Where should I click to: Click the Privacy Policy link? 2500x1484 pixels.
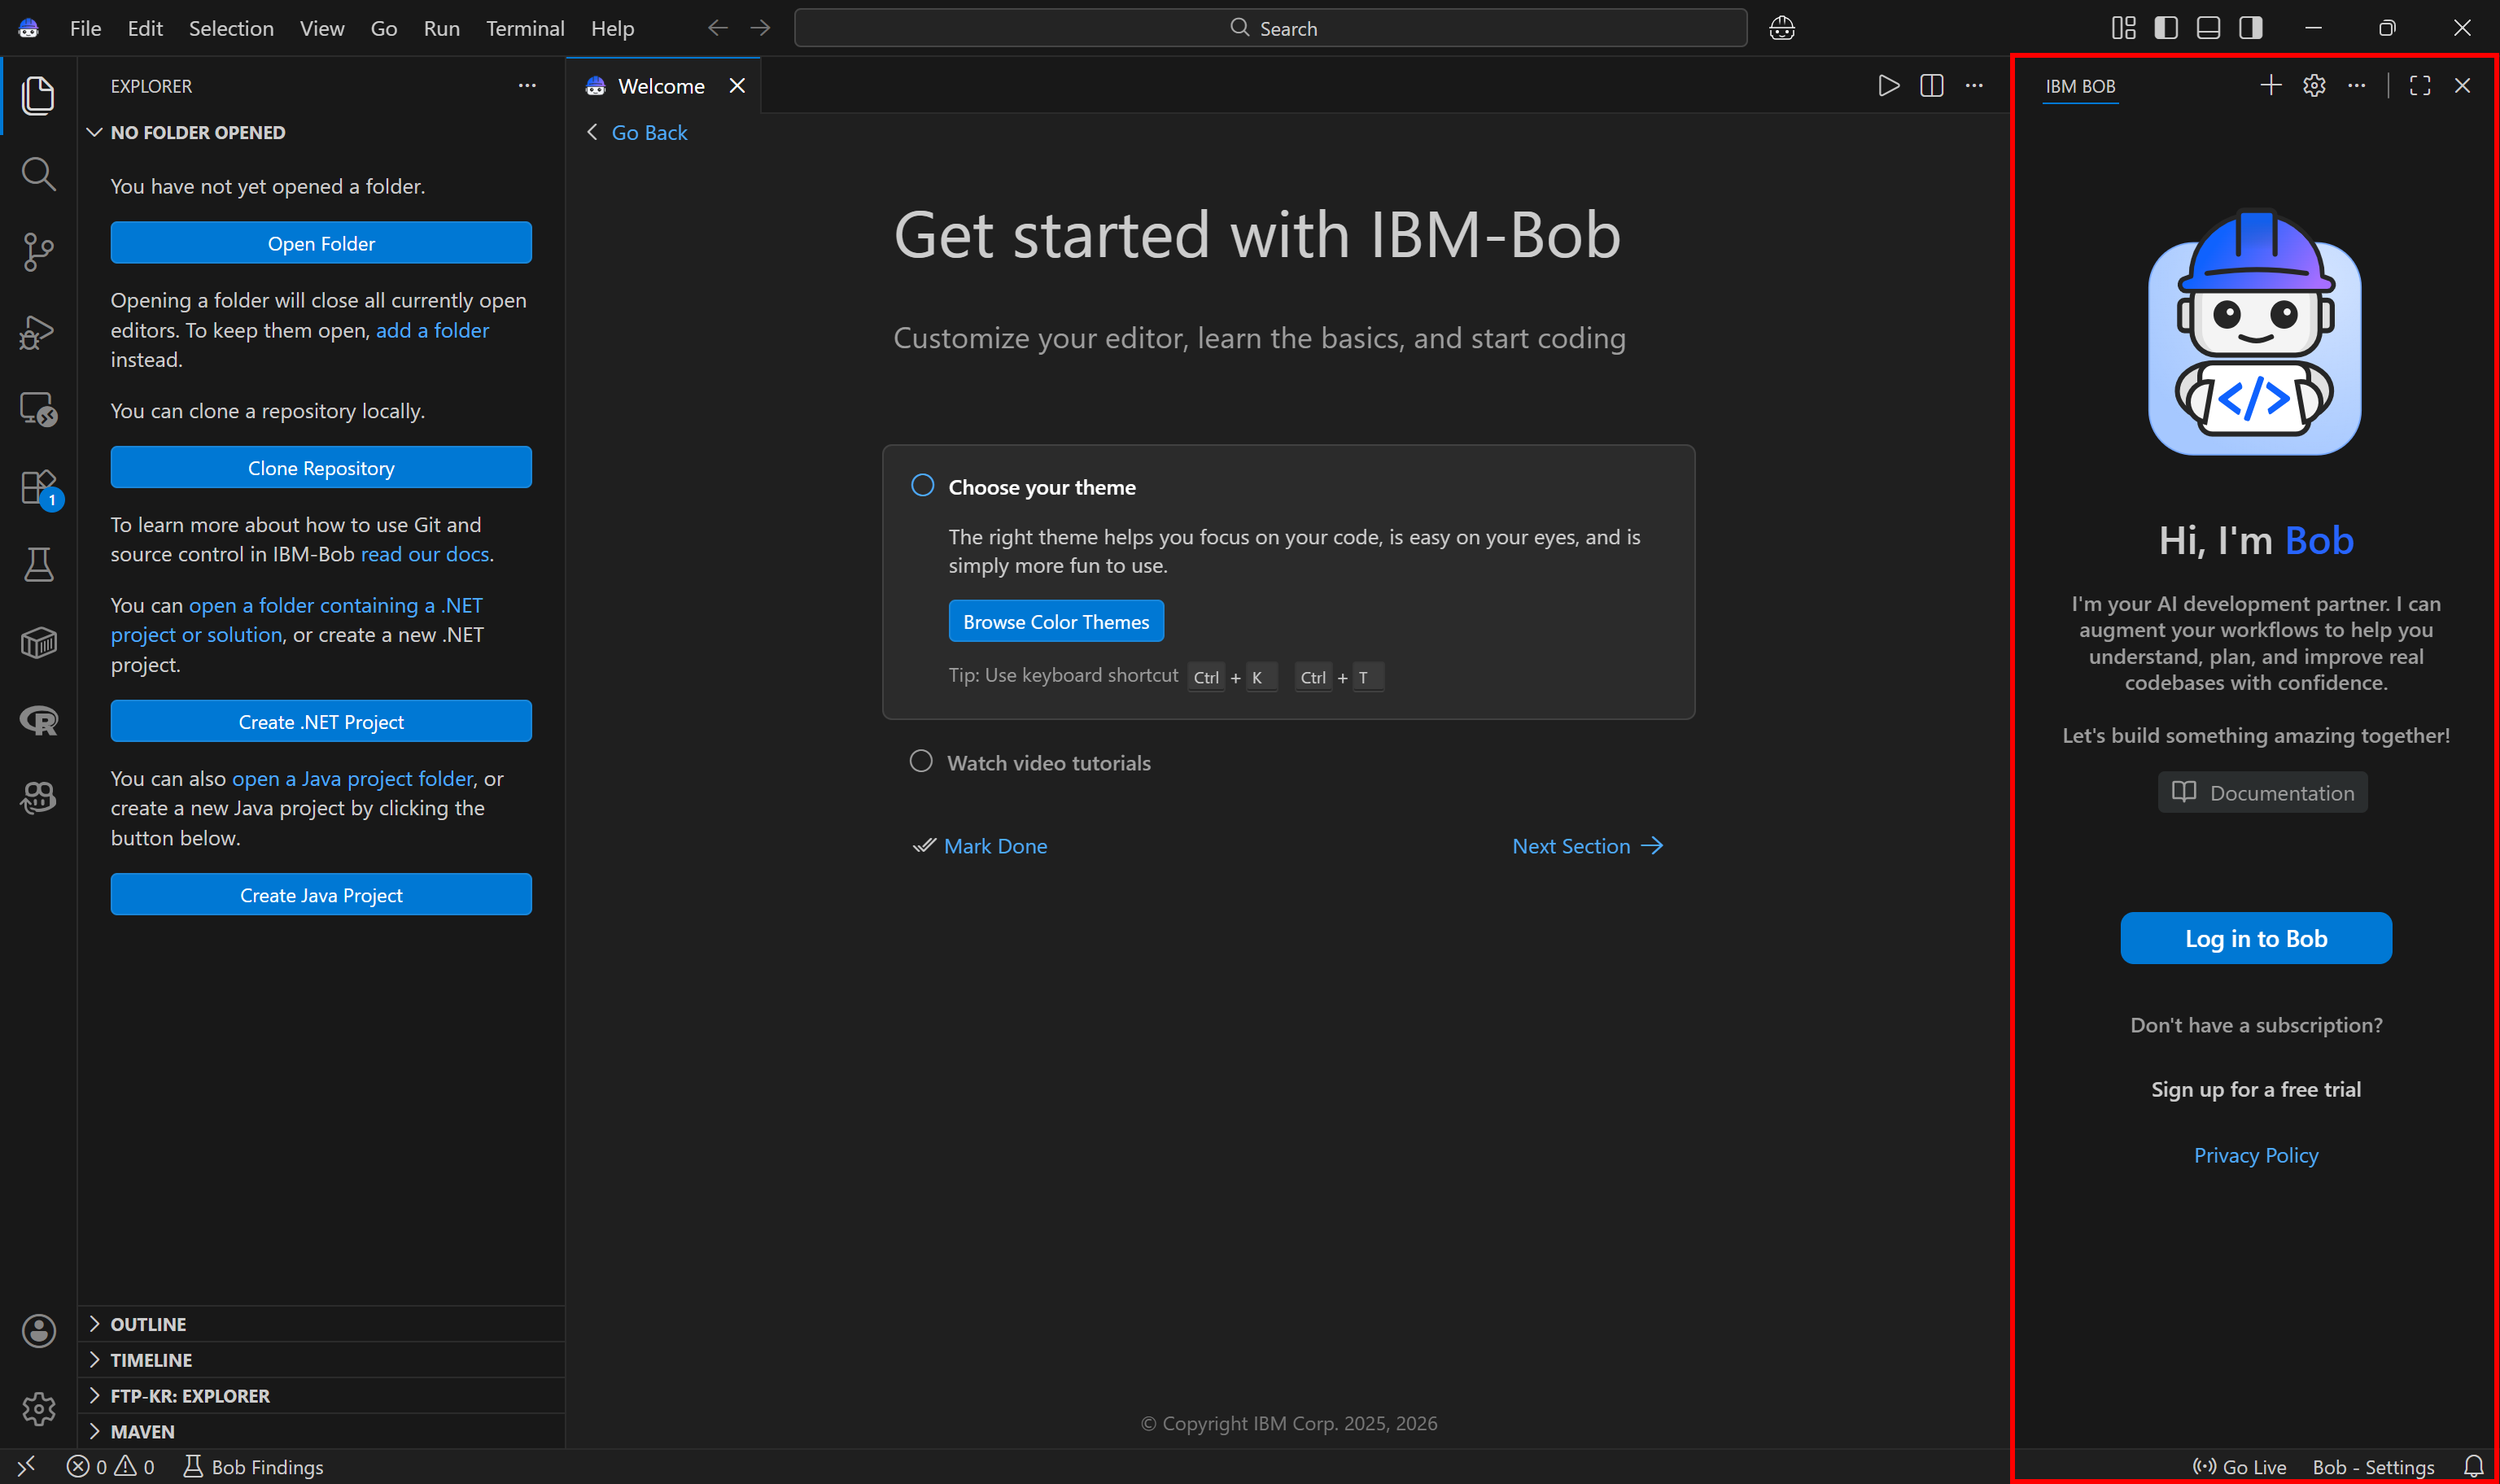click(x=2256, y=1155)
